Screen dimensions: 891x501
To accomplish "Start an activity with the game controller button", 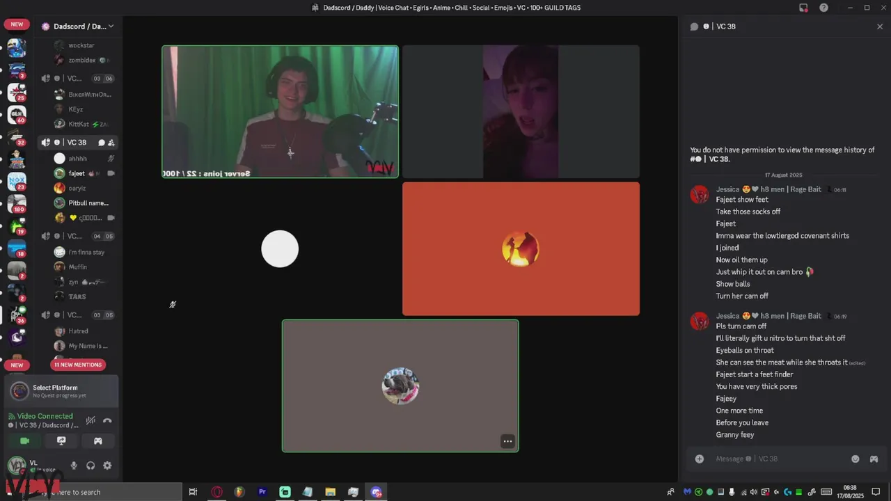I will click(x=98, y=440).
